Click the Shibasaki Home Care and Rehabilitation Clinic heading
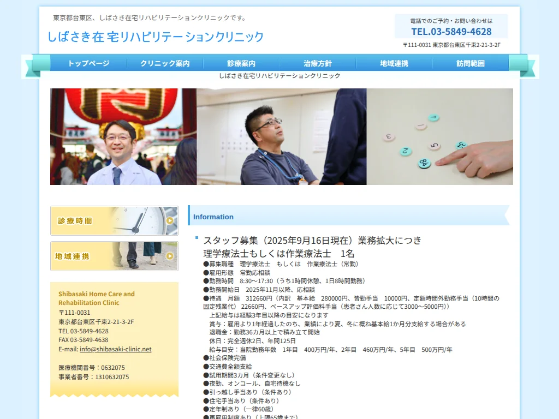This screenshot has width=559, height=419. coord(97,298)
